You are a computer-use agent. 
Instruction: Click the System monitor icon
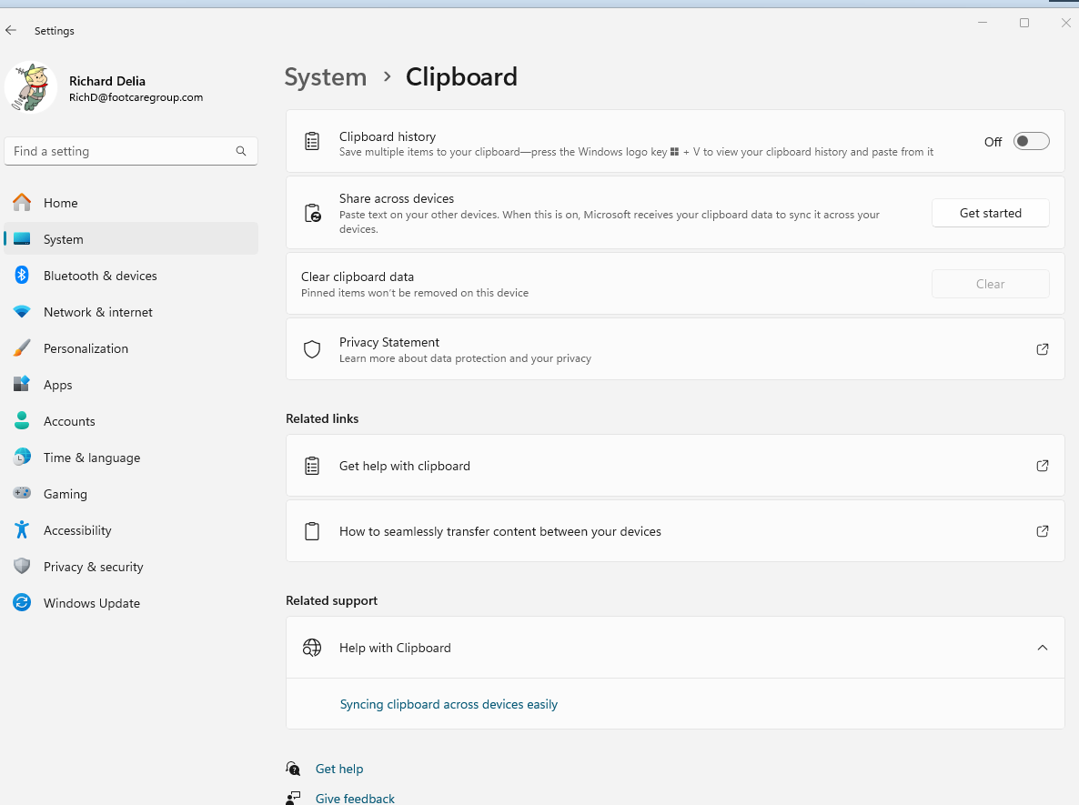click(x=22, y=238)
